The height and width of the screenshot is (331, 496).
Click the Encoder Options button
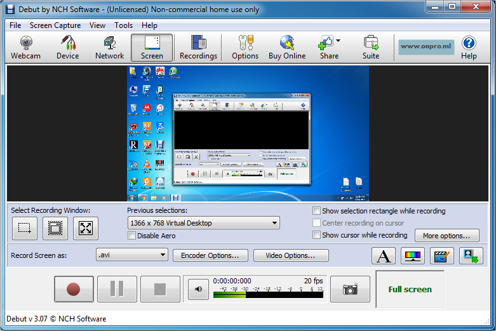coord(210,255)
